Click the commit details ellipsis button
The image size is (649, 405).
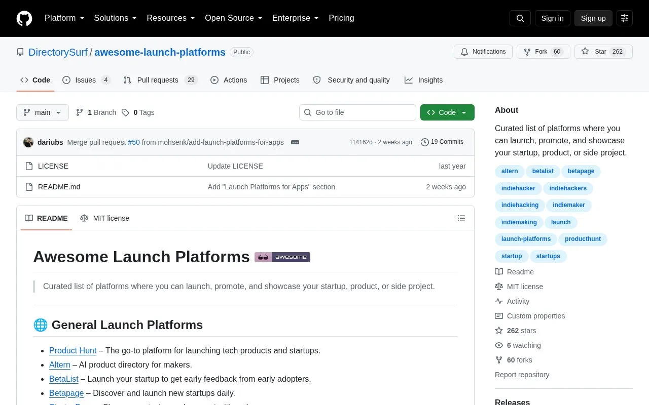click(295, 142)
